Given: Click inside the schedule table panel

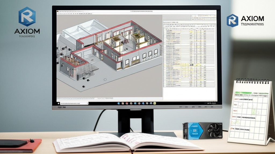Looking at the screenshot, I should click(189, 56).
